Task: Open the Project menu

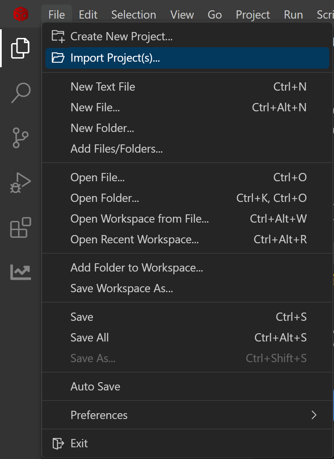Action: (x=252, y=15)
